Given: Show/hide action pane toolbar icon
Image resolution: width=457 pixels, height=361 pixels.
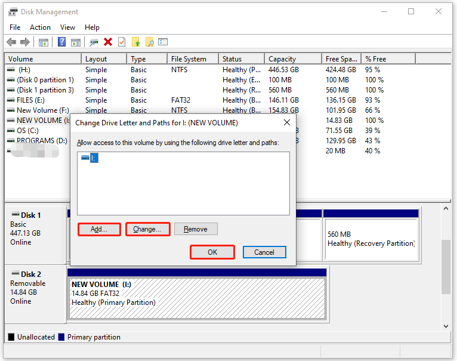Looking at the screenshot, I should (x=76, y=42).
